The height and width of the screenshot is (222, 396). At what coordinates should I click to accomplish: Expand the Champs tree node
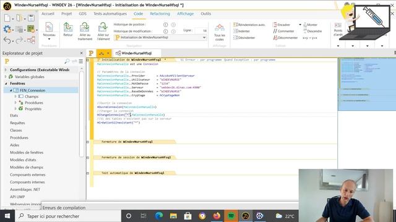(15, 96)
